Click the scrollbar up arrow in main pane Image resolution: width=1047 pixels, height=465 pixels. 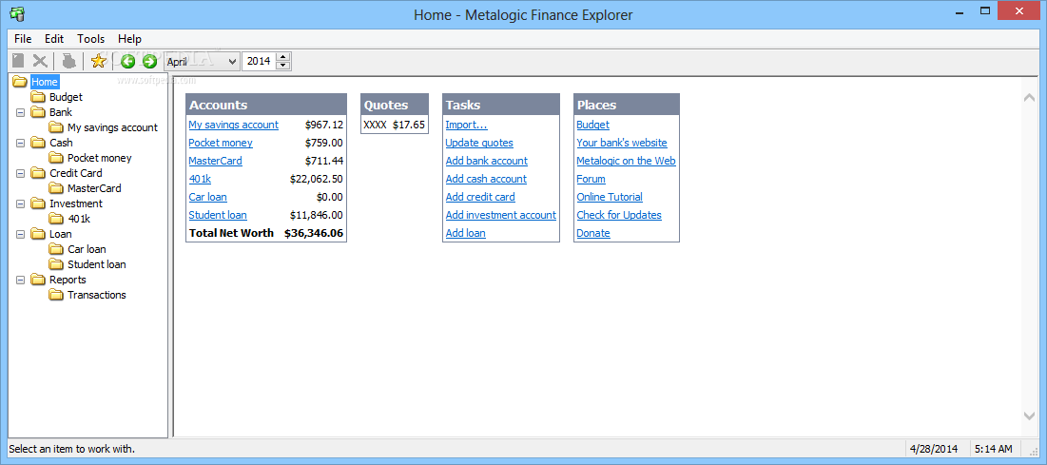[1029, 98]
